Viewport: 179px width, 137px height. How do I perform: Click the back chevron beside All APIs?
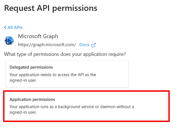(x=5, y=28)
